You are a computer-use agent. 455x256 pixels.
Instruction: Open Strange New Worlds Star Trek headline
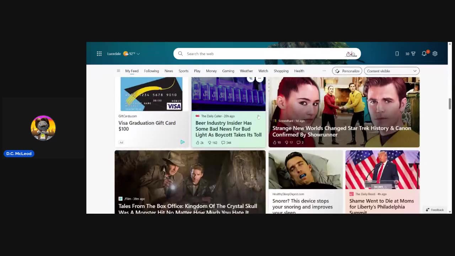point(342,131)
